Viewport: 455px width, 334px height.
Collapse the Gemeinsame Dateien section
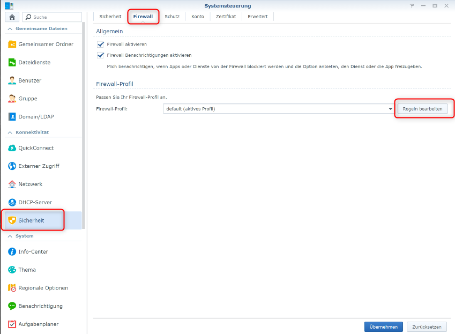9,28
